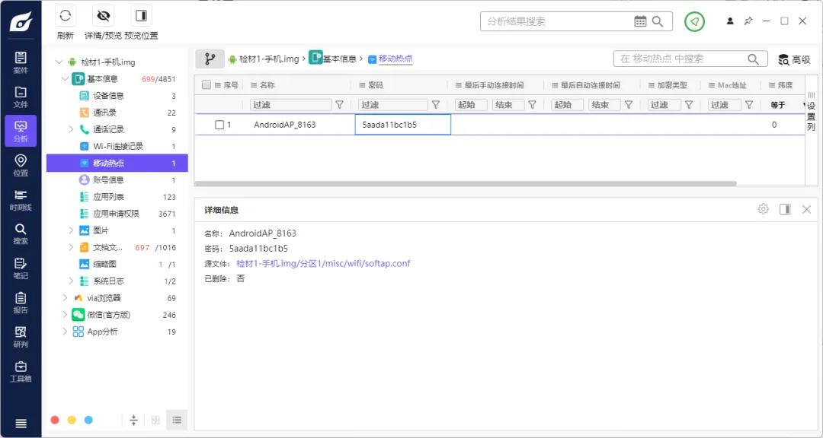
Task: Expand the 通话记录 tree node
Action: (x=72, y=129)
